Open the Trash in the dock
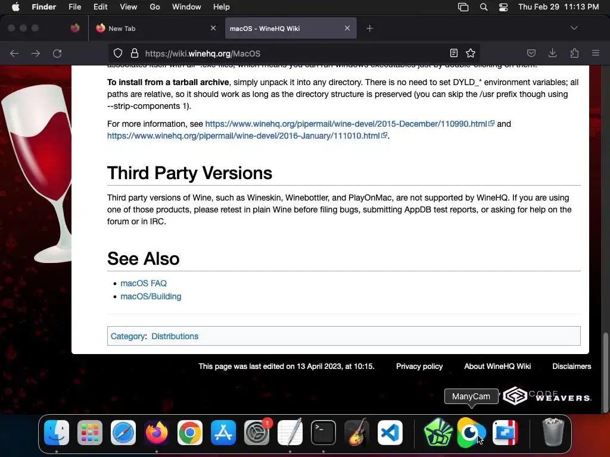The width and height of the screenshot is (610, 457). 553,432
